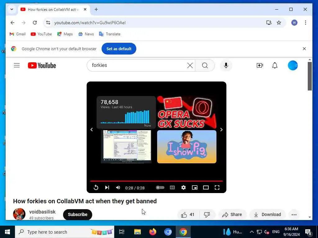
Task: Click the youtube.com address bar URL
Action: pyautogui.click(x=90, y=23)
